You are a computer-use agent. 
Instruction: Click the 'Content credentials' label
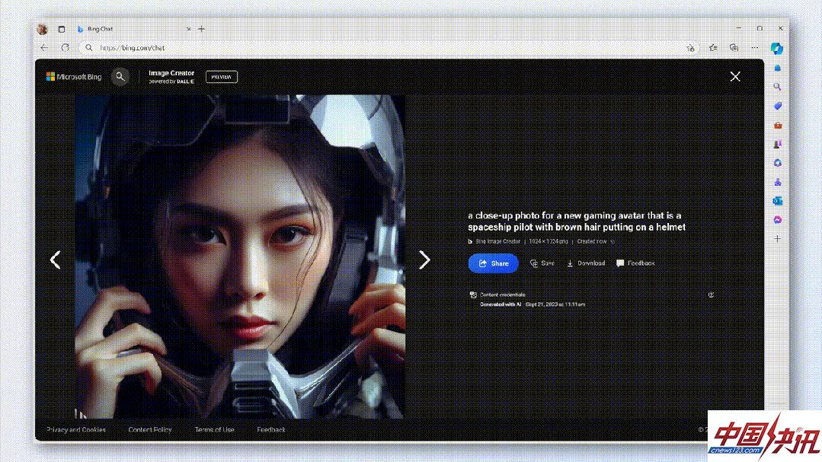(502, 295)
